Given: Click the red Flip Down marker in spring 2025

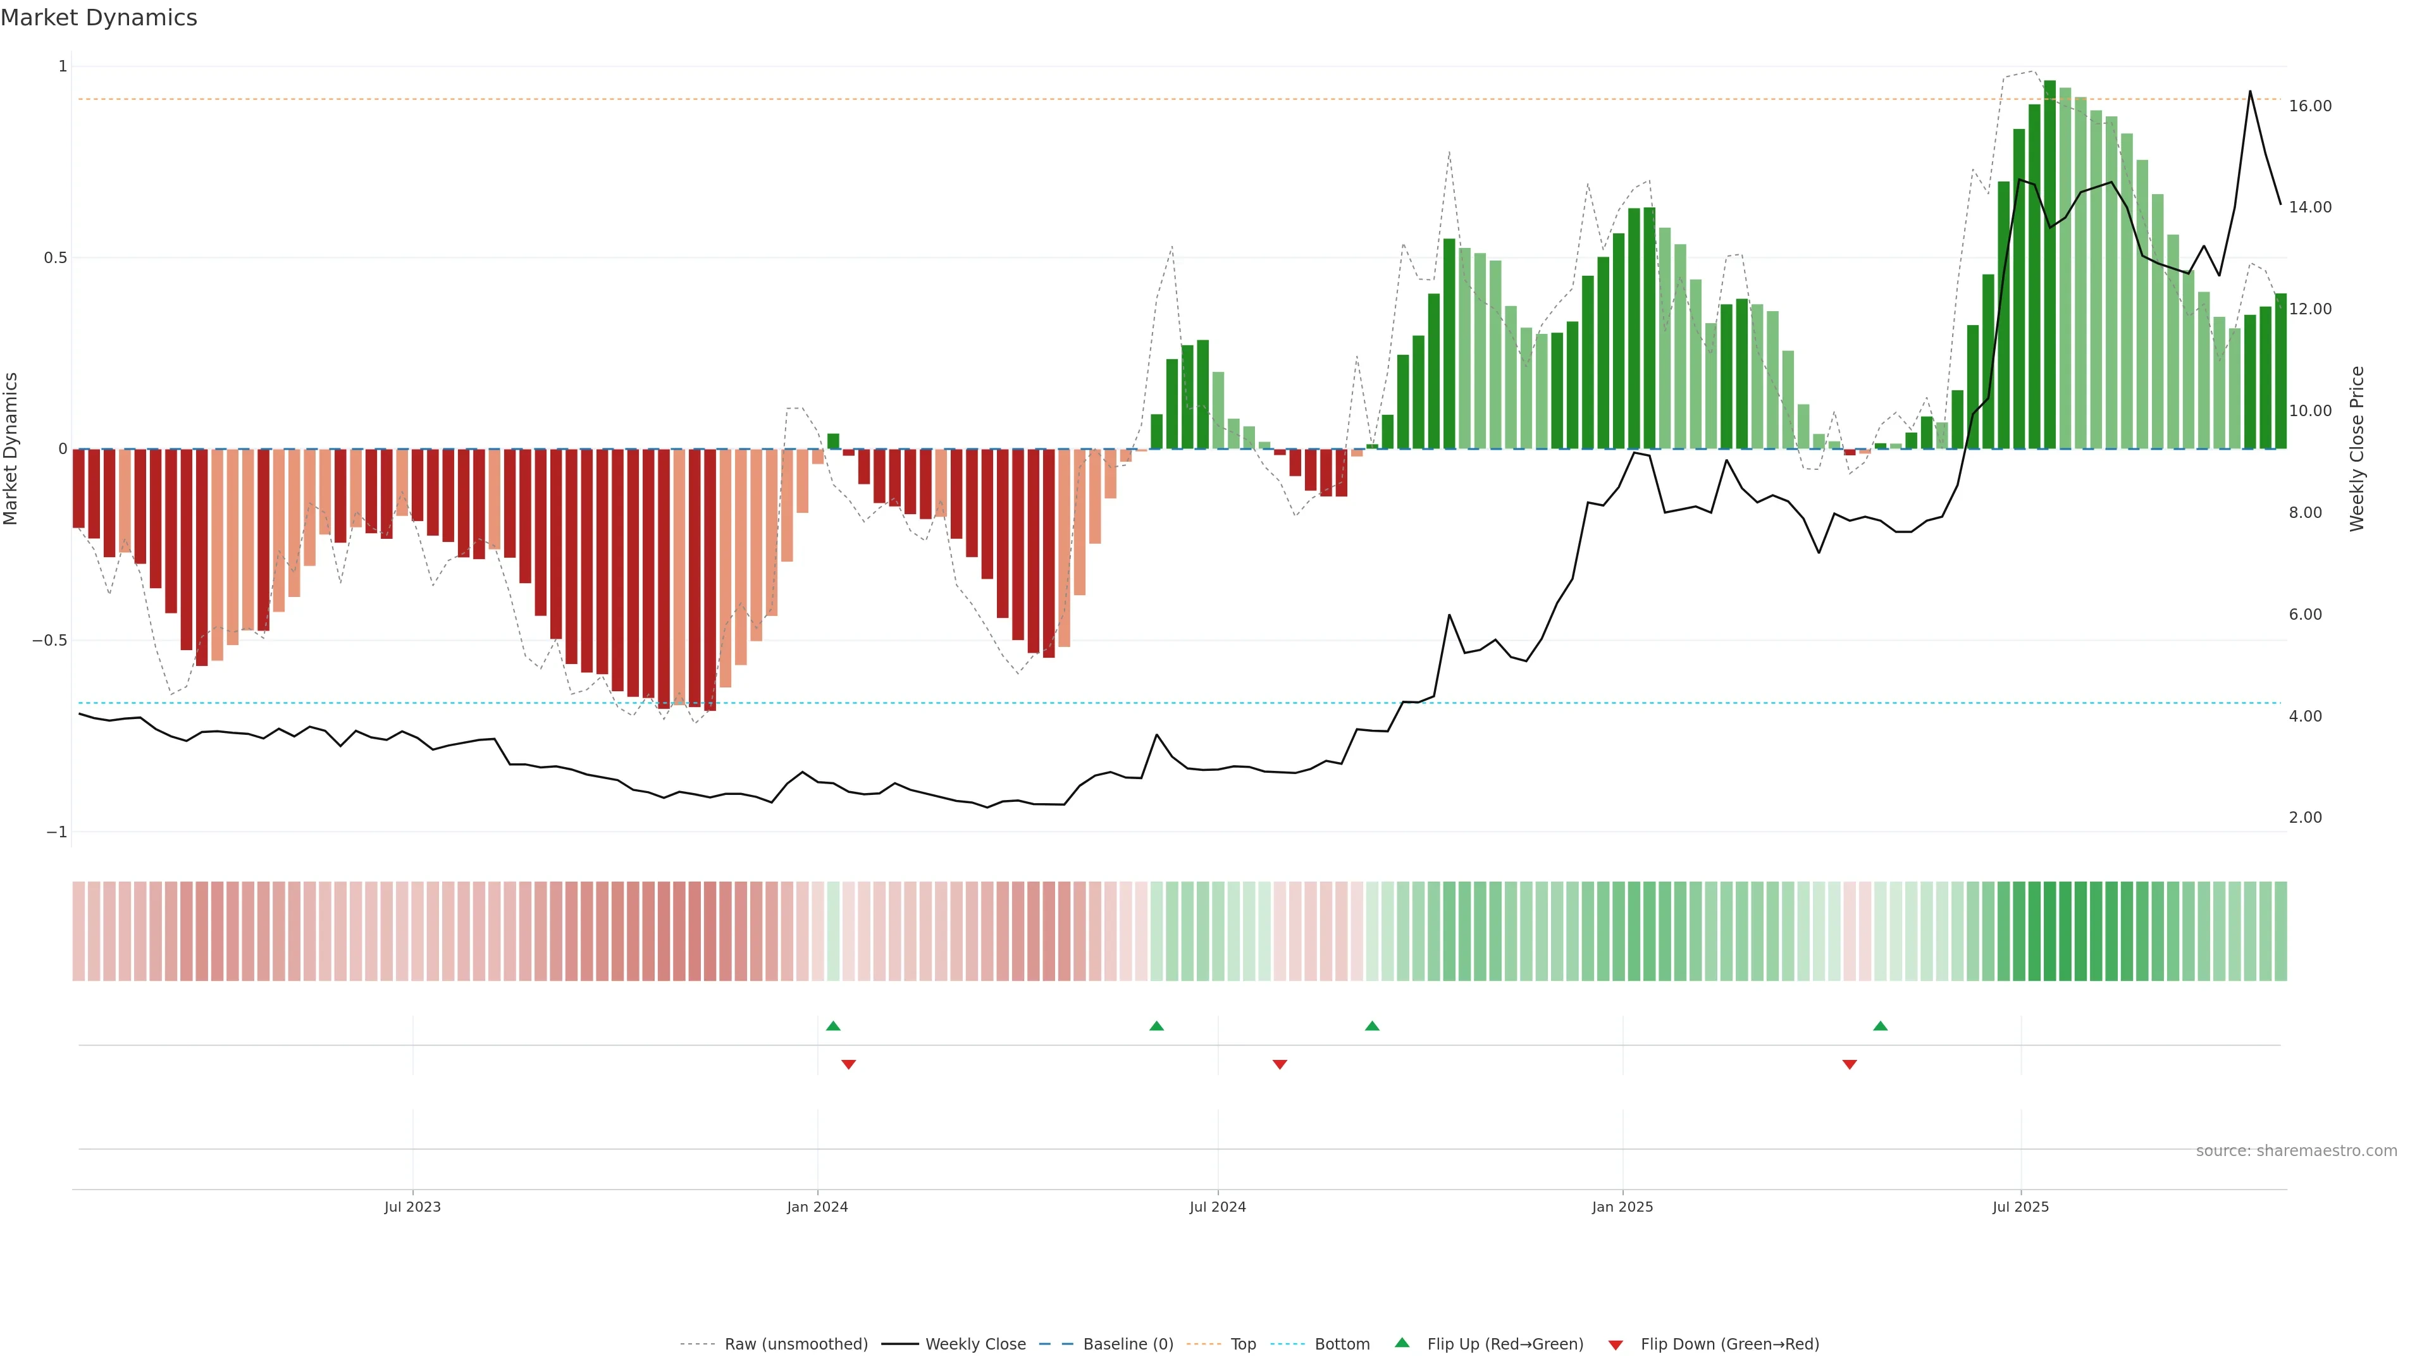Looking at the screenshot, I should (x=1849, y=1064).
